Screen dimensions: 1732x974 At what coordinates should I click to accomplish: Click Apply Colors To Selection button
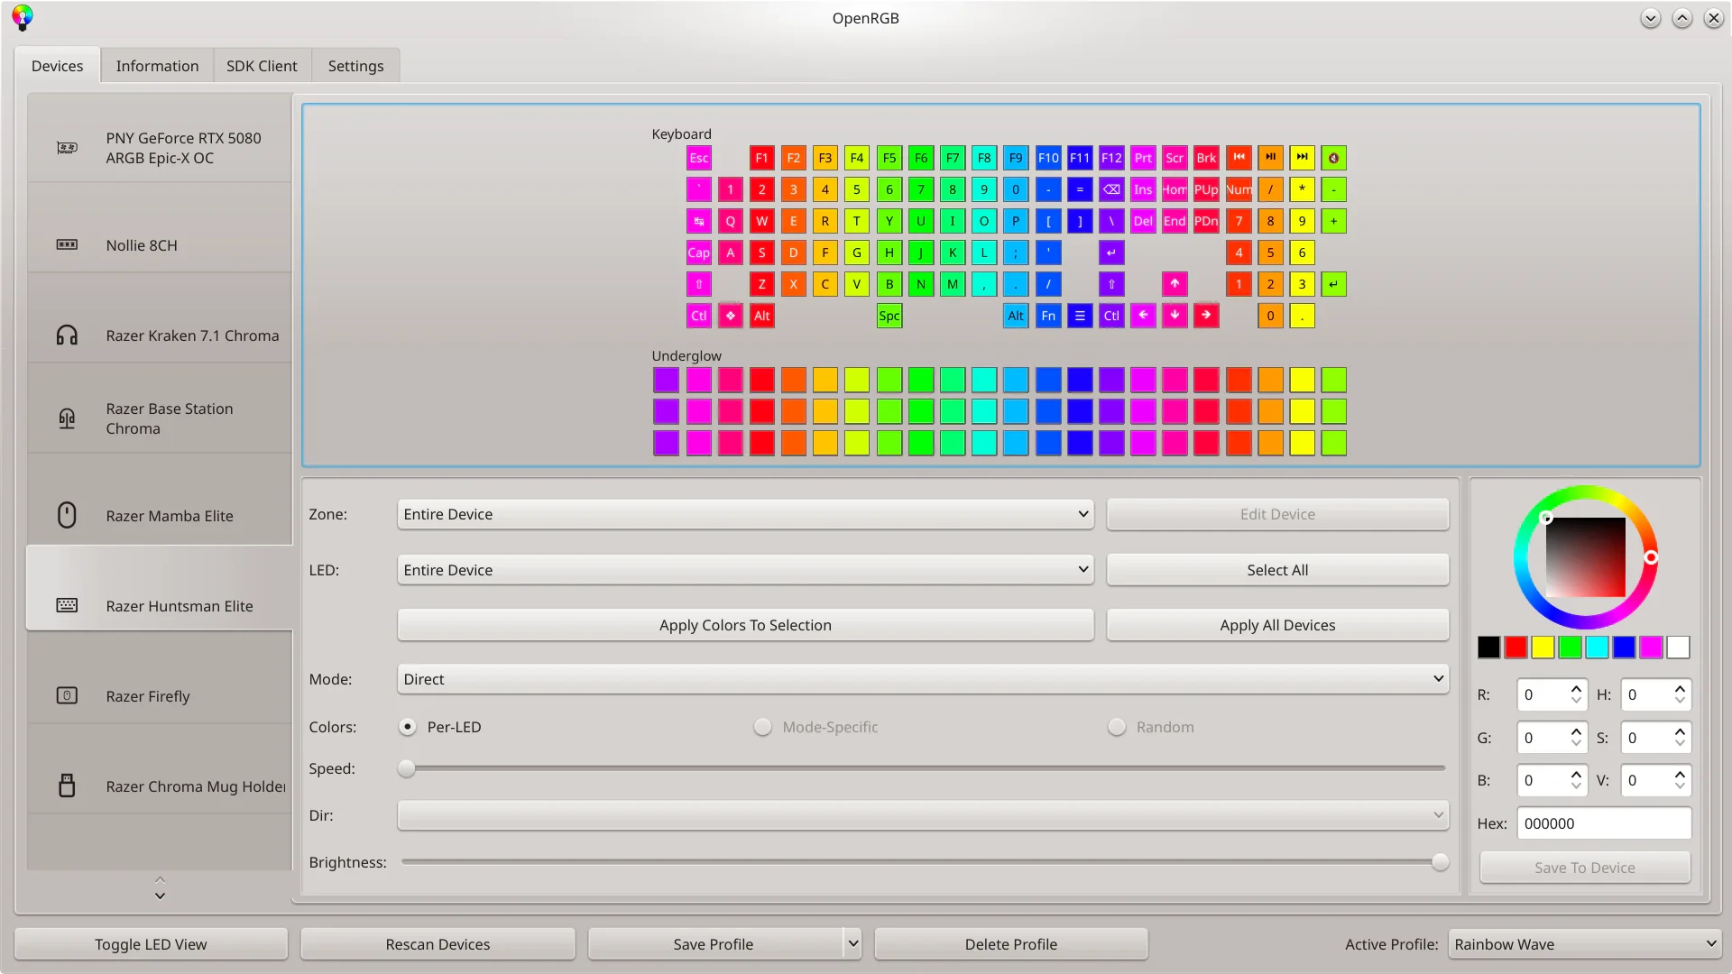pos(745,625)
